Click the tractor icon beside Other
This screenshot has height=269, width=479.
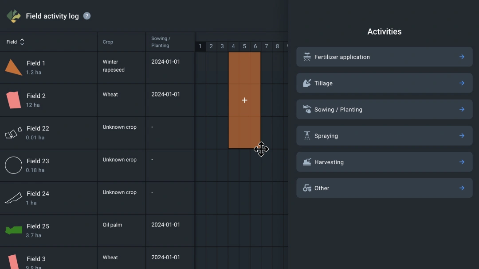click(x=307, y=188)
